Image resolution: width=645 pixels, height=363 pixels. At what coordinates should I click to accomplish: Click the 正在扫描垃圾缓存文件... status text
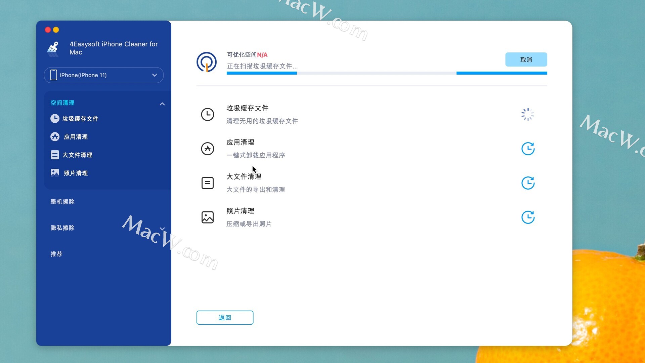(x=262, y=66)
